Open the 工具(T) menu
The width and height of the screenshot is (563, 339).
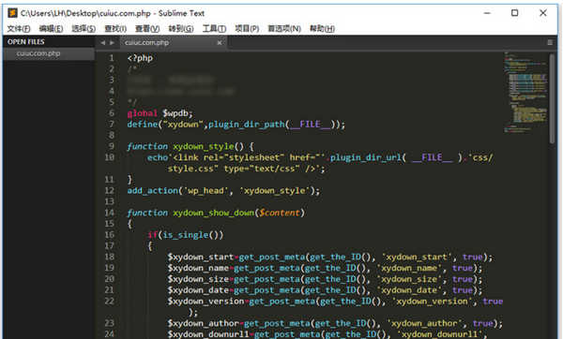[214, 29]
